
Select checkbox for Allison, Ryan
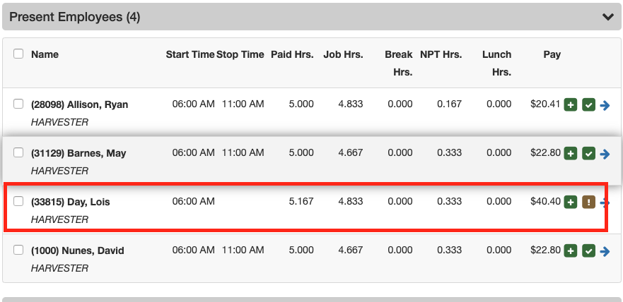[19, 104]
